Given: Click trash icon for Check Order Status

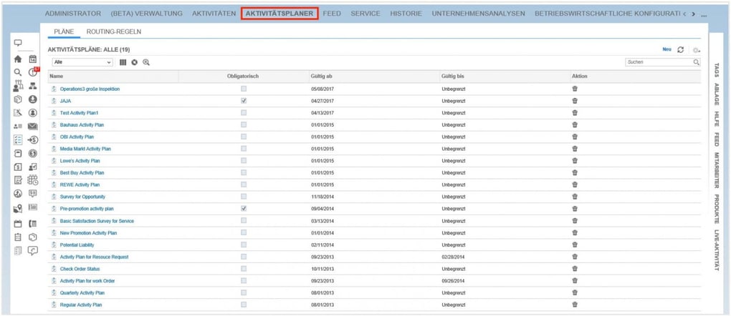Looking at the screenshot, I should (575, 269).
